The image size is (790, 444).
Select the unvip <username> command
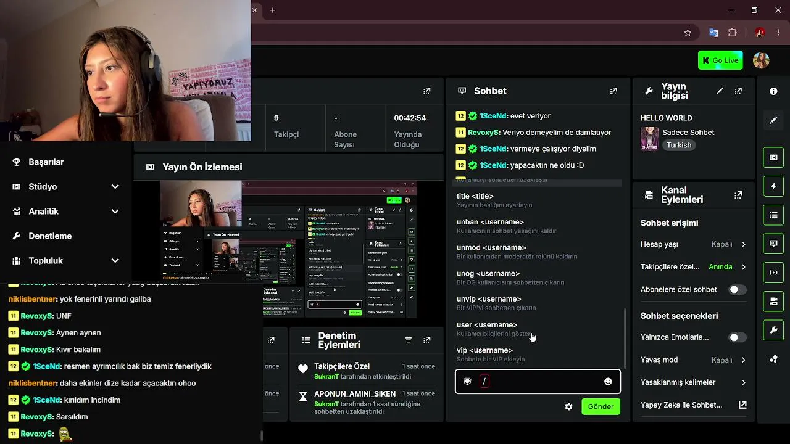(538, 303)
